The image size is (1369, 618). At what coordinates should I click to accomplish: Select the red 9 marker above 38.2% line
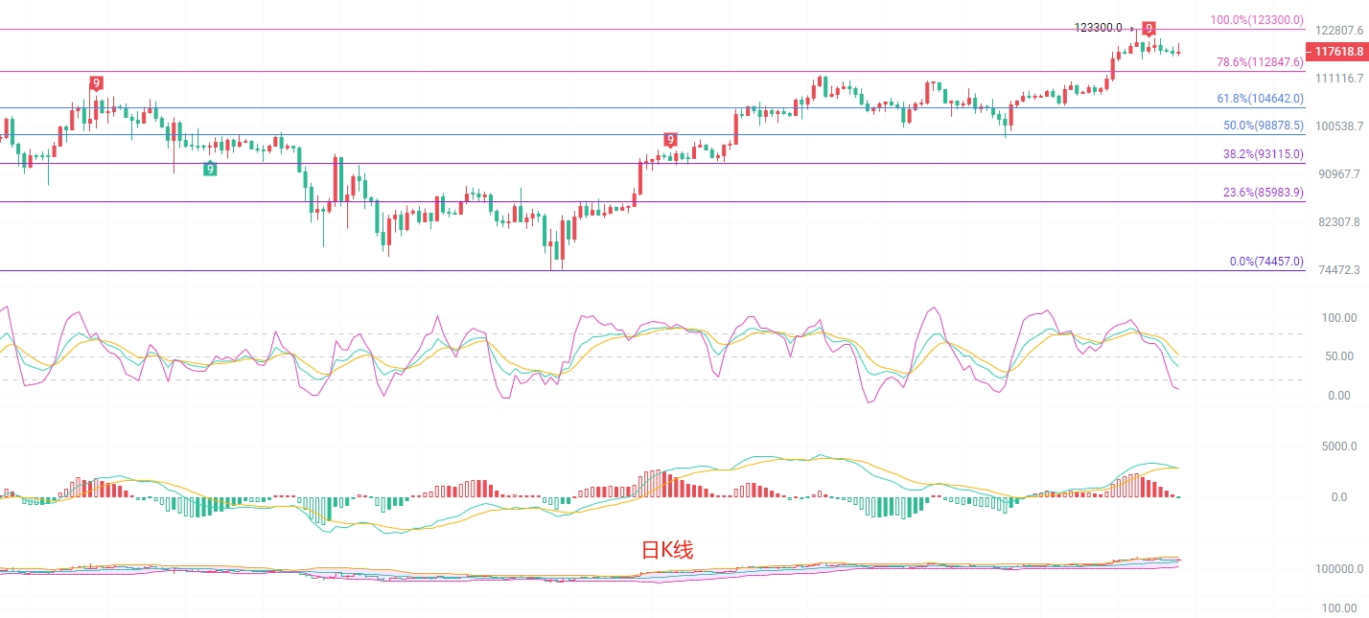tap(670, 140)
